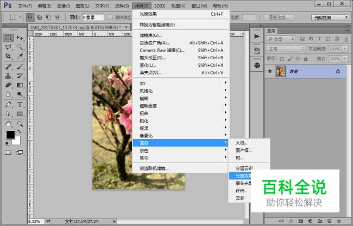Select the Hand tool

[x=8, y=124]
